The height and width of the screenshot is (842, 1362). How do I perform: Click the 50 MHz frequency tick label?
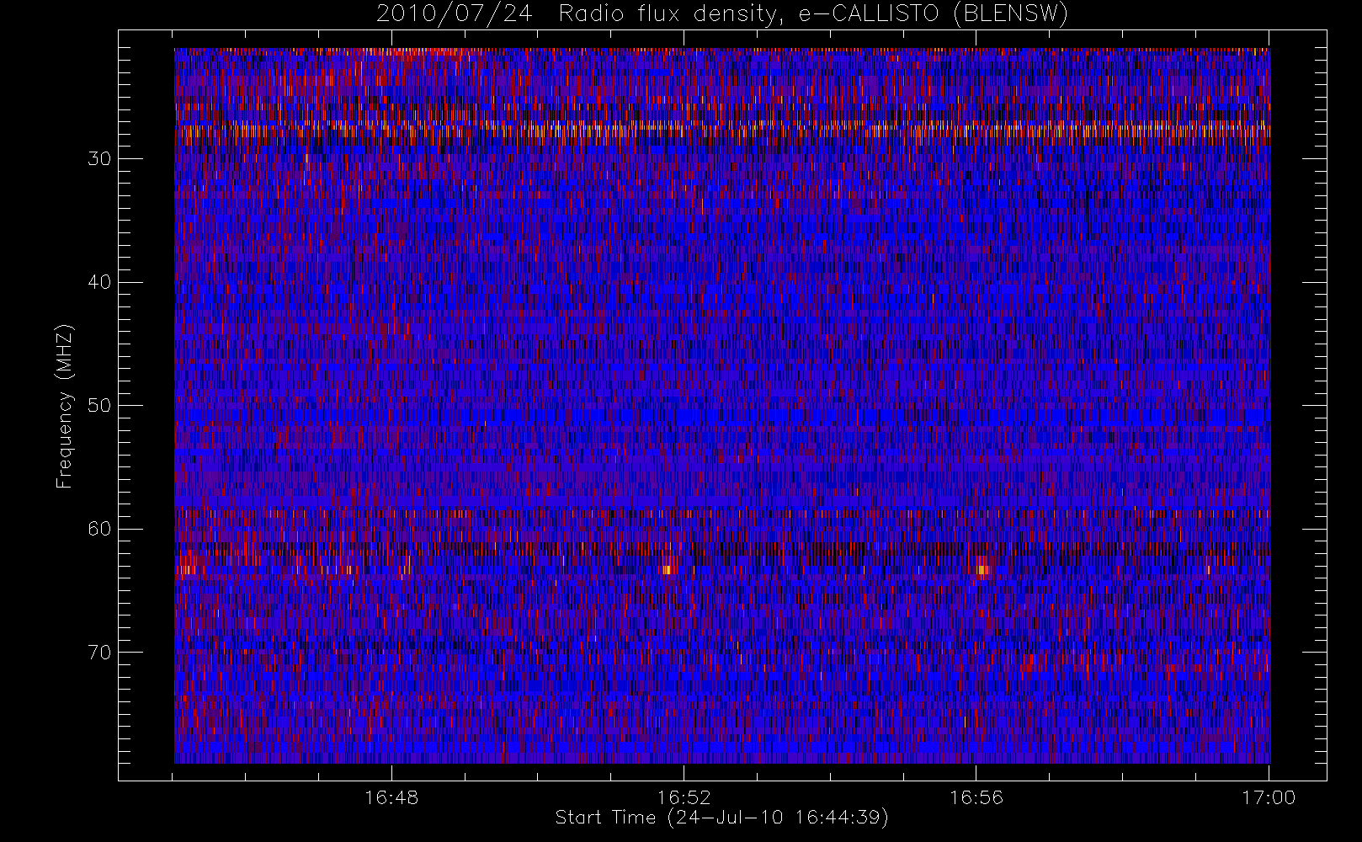[x=99, y=406]
